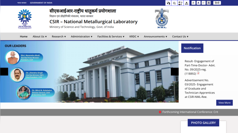Expand the Administration dropdown menu
The height and width of the screenshot is (133, 238).
82,37
